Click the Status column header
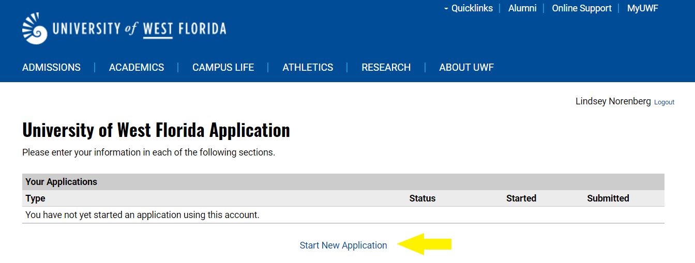Viewport: 695px width, 263px height. [x=422, y=198]
